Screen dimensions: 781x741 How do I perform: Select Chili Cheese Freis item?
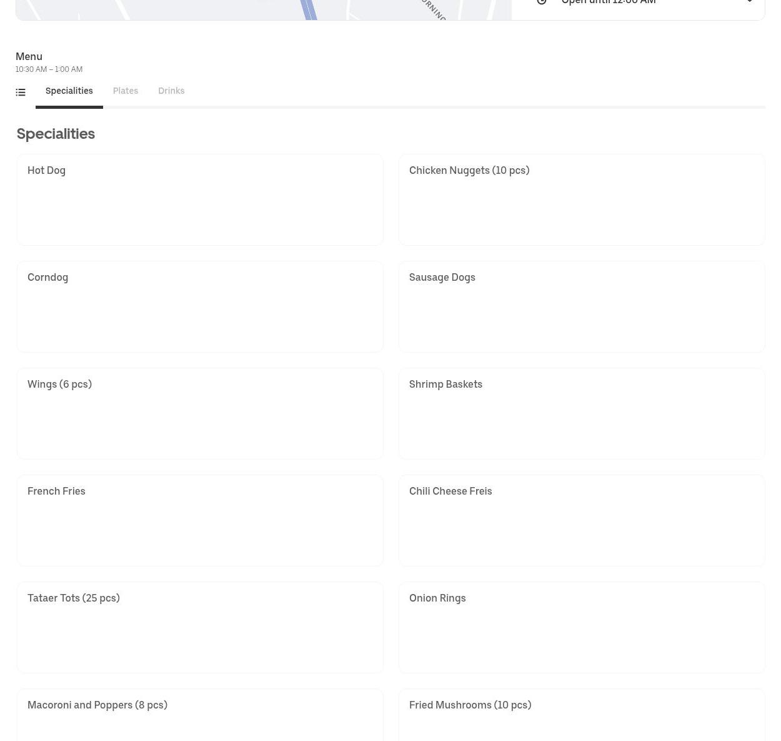(x=582, y=521)
